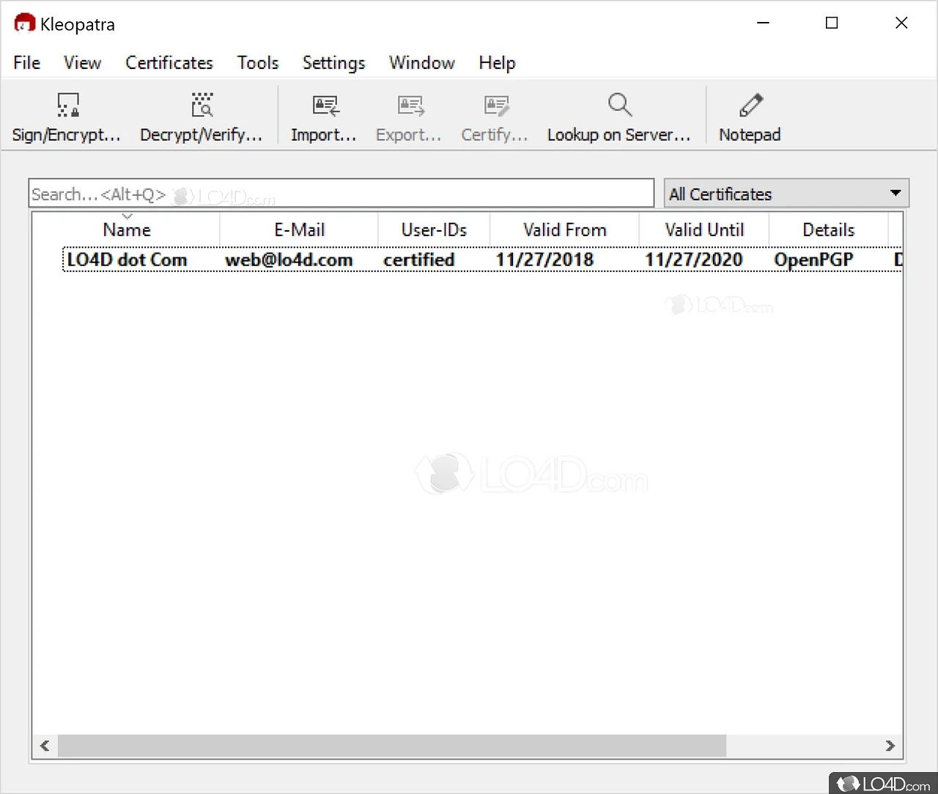Open the Decrypt/Verify tool

(202, 116)
